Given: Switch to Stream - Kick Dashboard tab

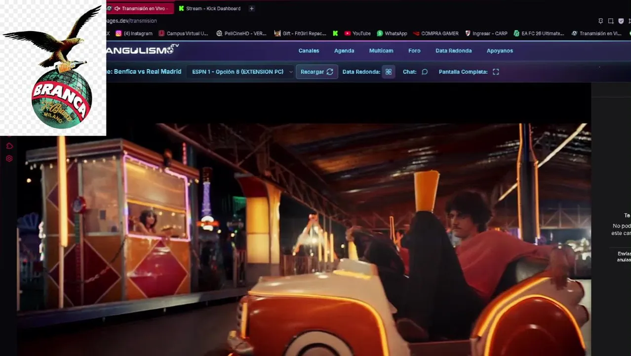Looking at the screenshot, I should click(x=209, y=8).
